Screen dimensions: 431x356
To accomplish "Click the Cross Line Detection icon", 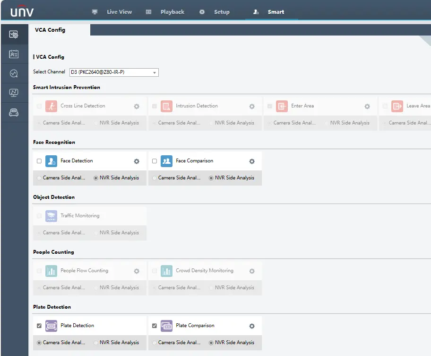I will (51, 106).
